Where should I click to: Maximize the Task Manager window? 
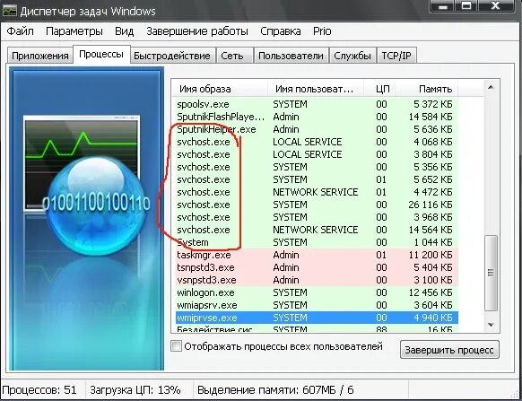[x=467, y=6]
